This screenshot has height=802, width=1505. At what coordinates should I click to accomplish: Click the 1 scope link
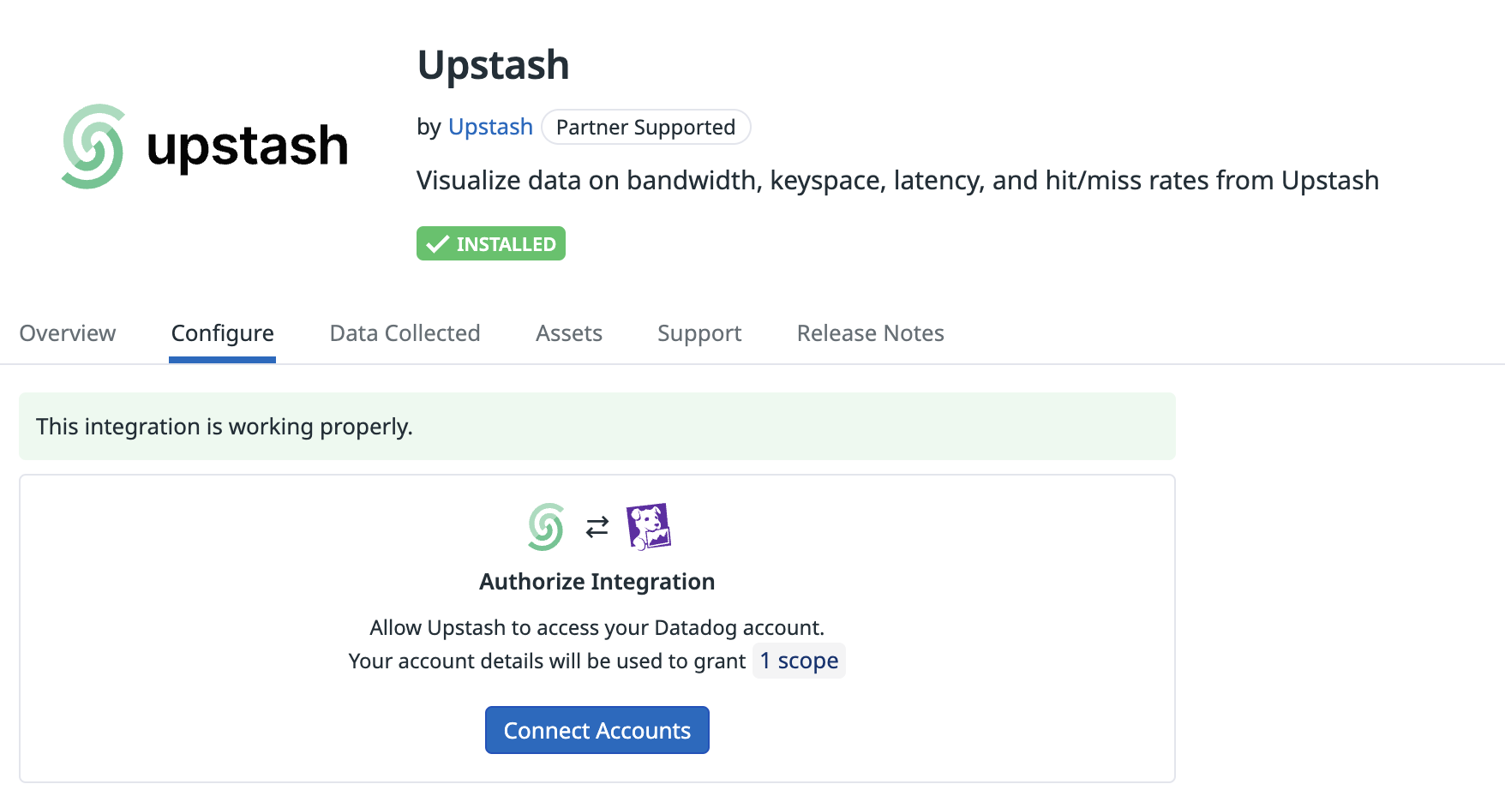(x=799, y=661)
